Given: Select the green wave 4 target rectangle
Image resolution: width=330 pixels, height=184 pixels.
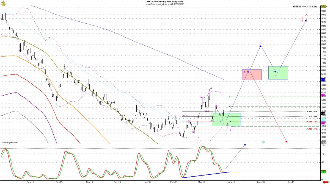Looking at the screenshot, I should (278, 73).
